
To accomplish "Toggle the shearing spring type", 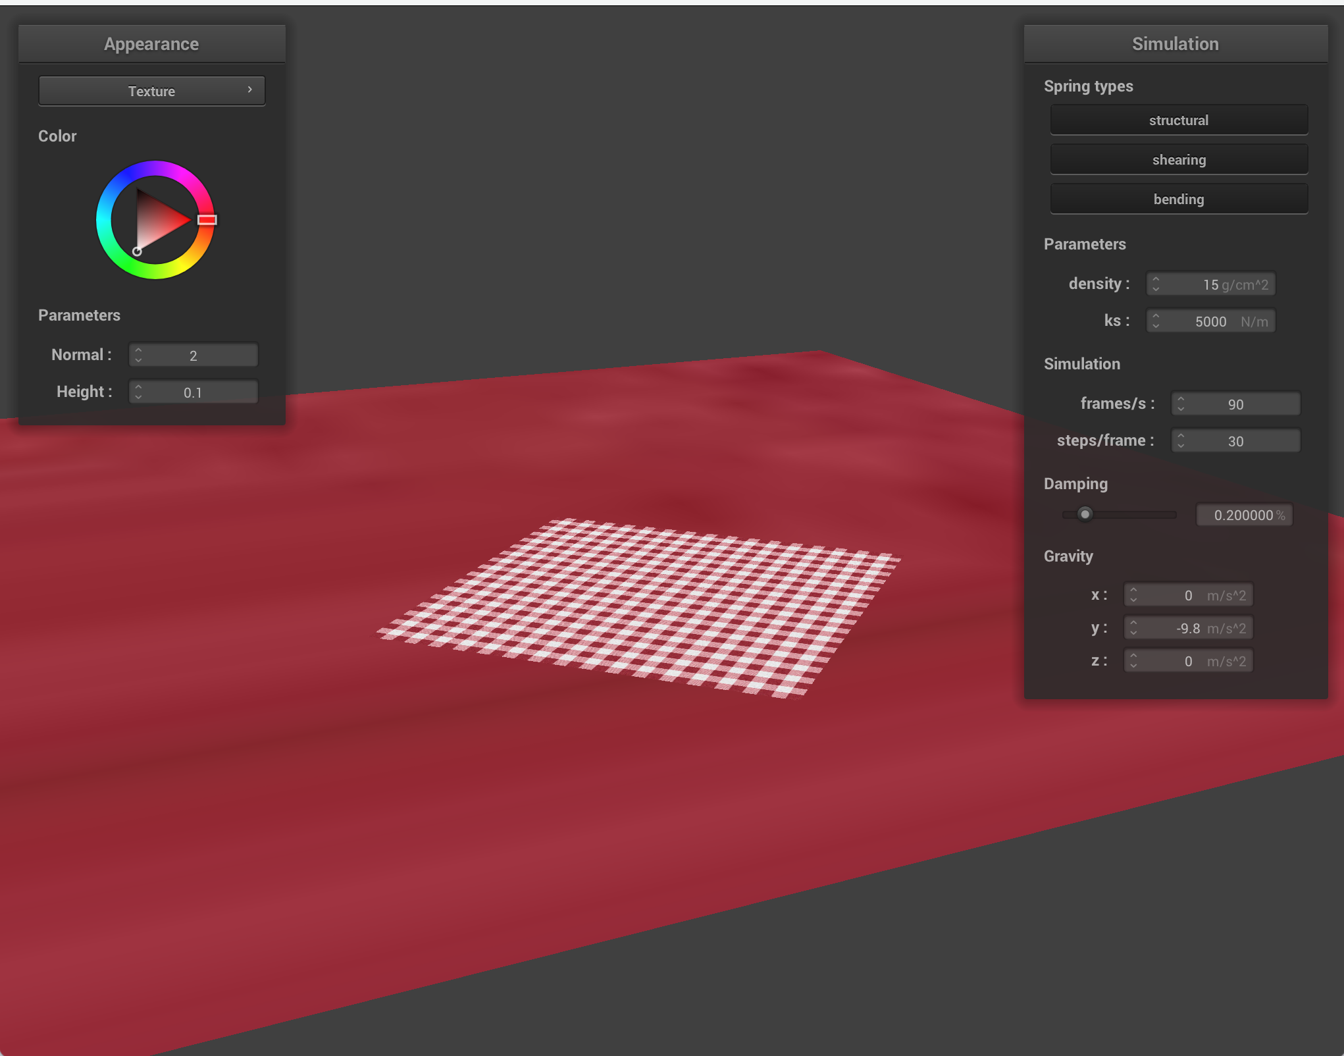I will pyautogui.click(x=1179, y=159).
